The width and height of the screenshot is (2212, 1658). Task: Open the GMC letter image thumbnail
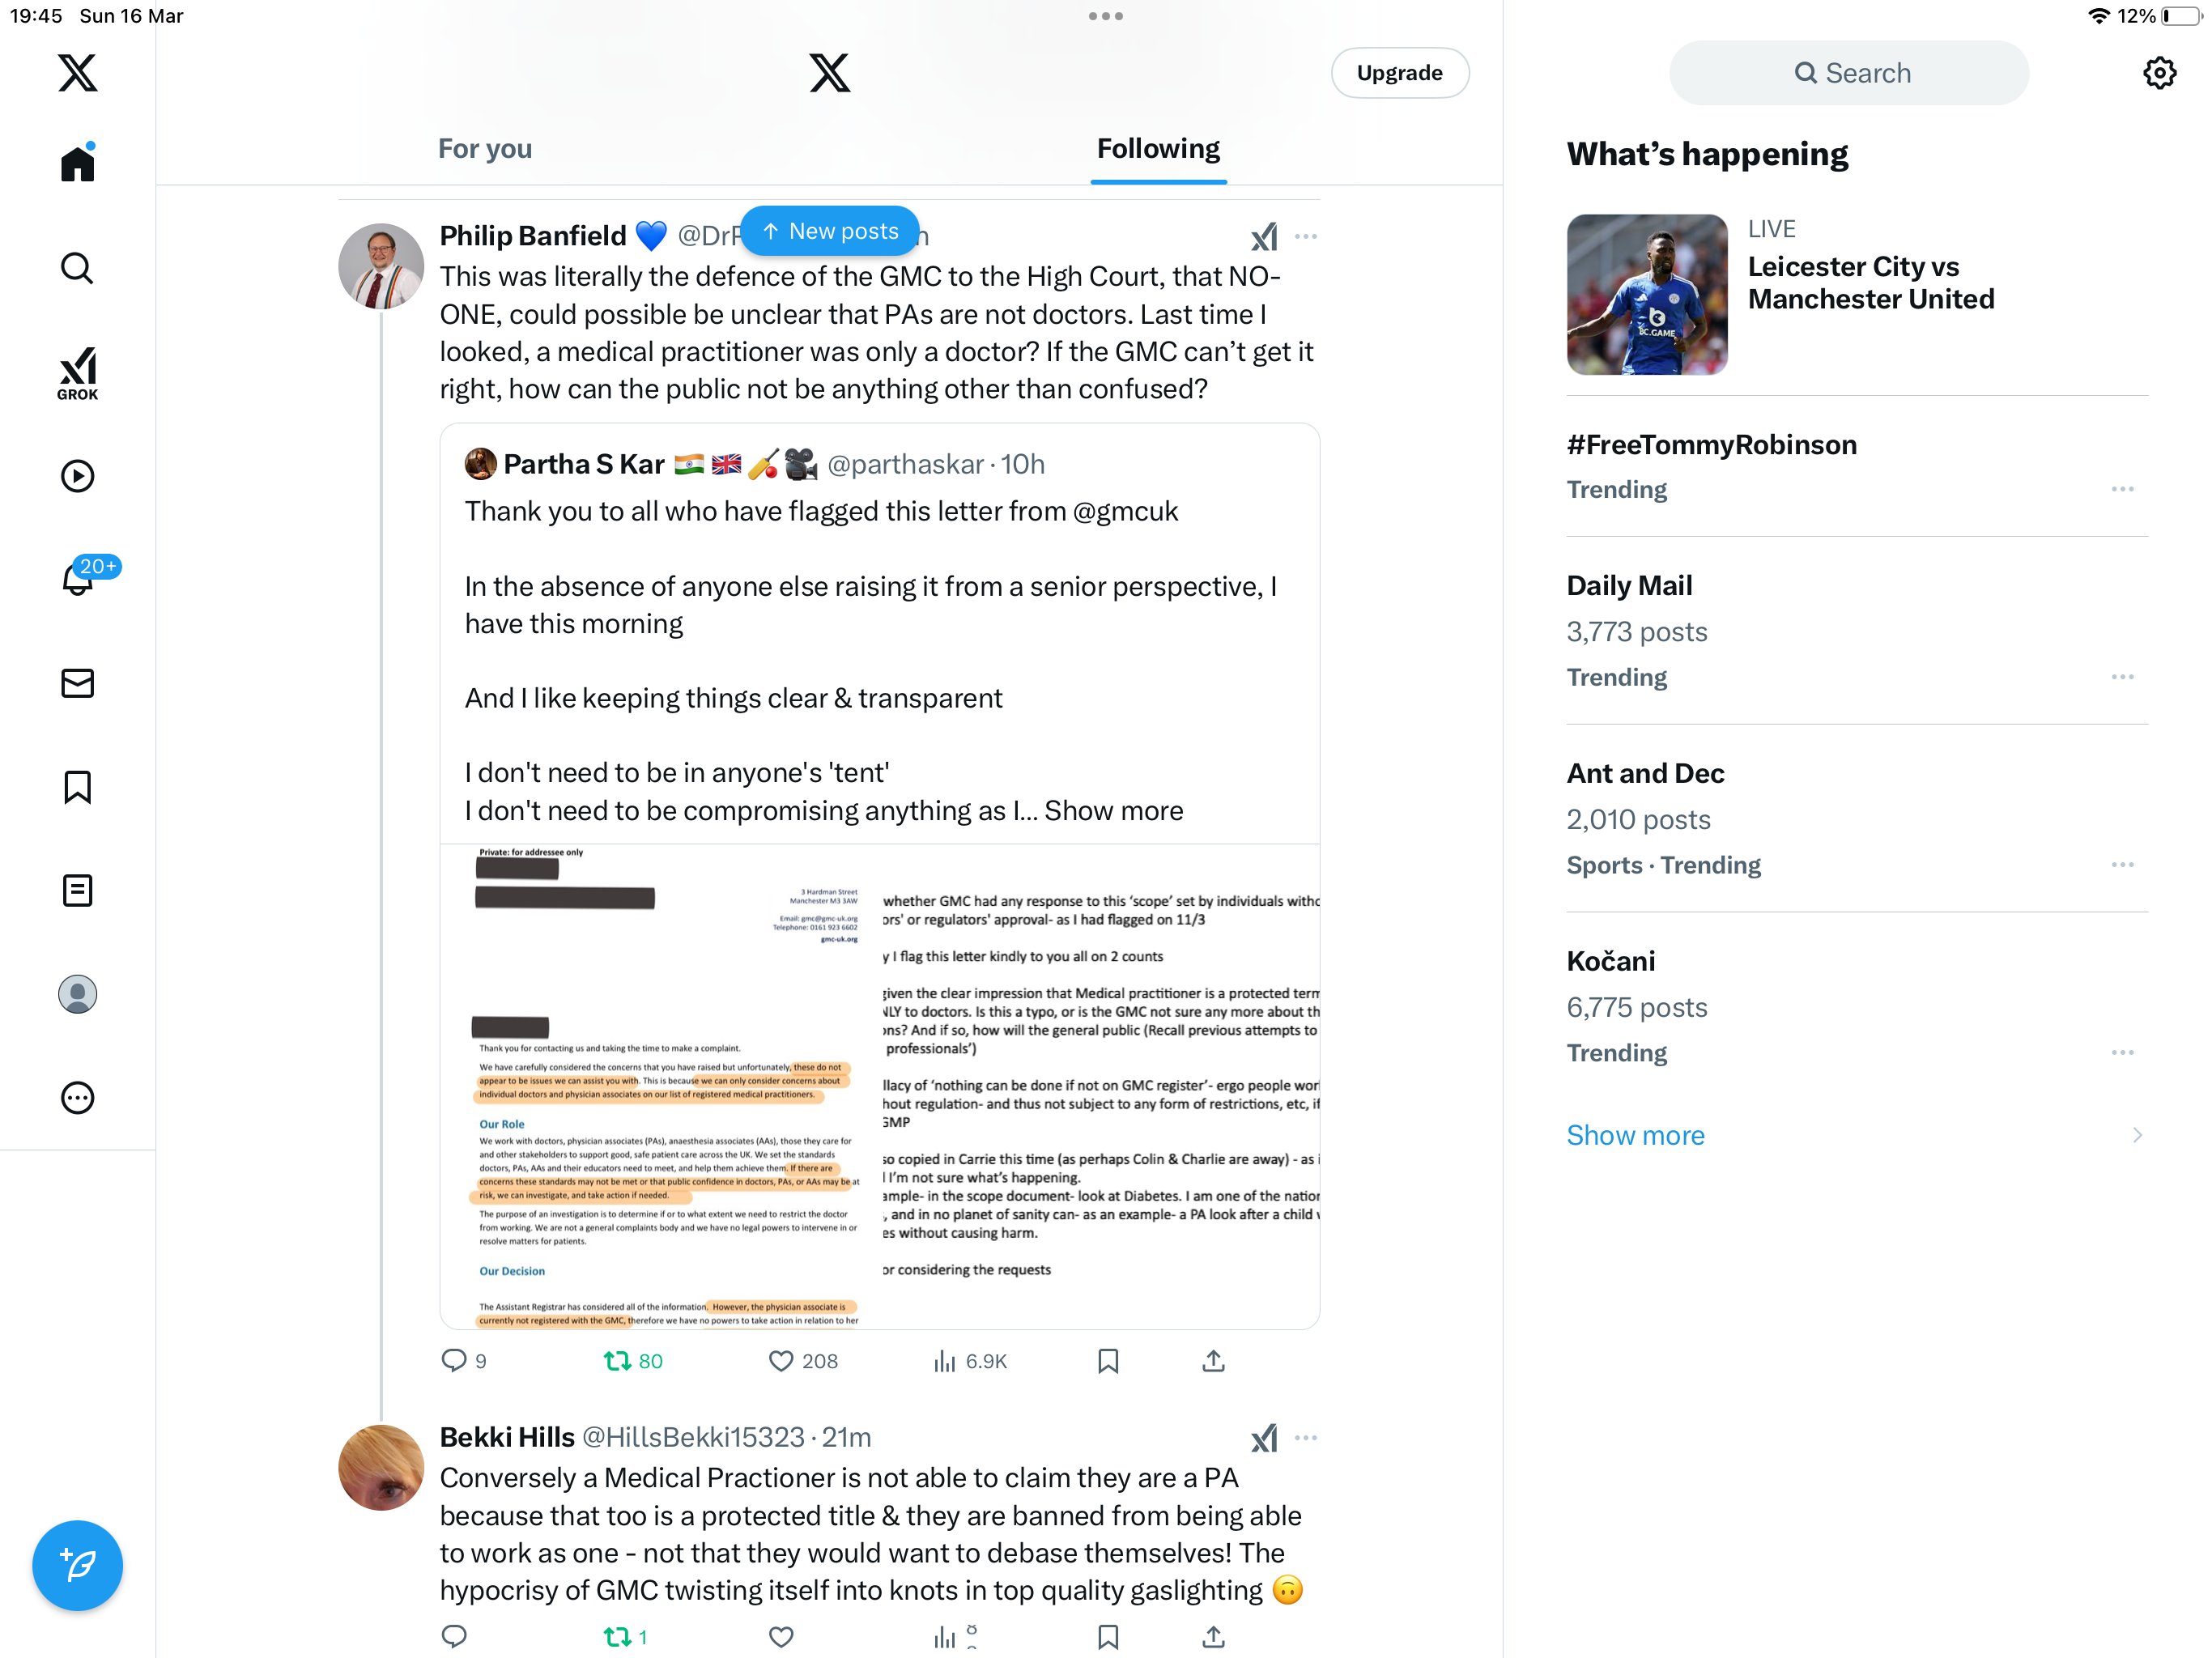[x=879, y=1087]
